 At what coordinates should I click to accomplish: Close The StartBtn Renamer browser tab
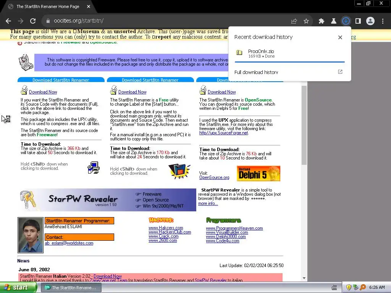(89, 6)
